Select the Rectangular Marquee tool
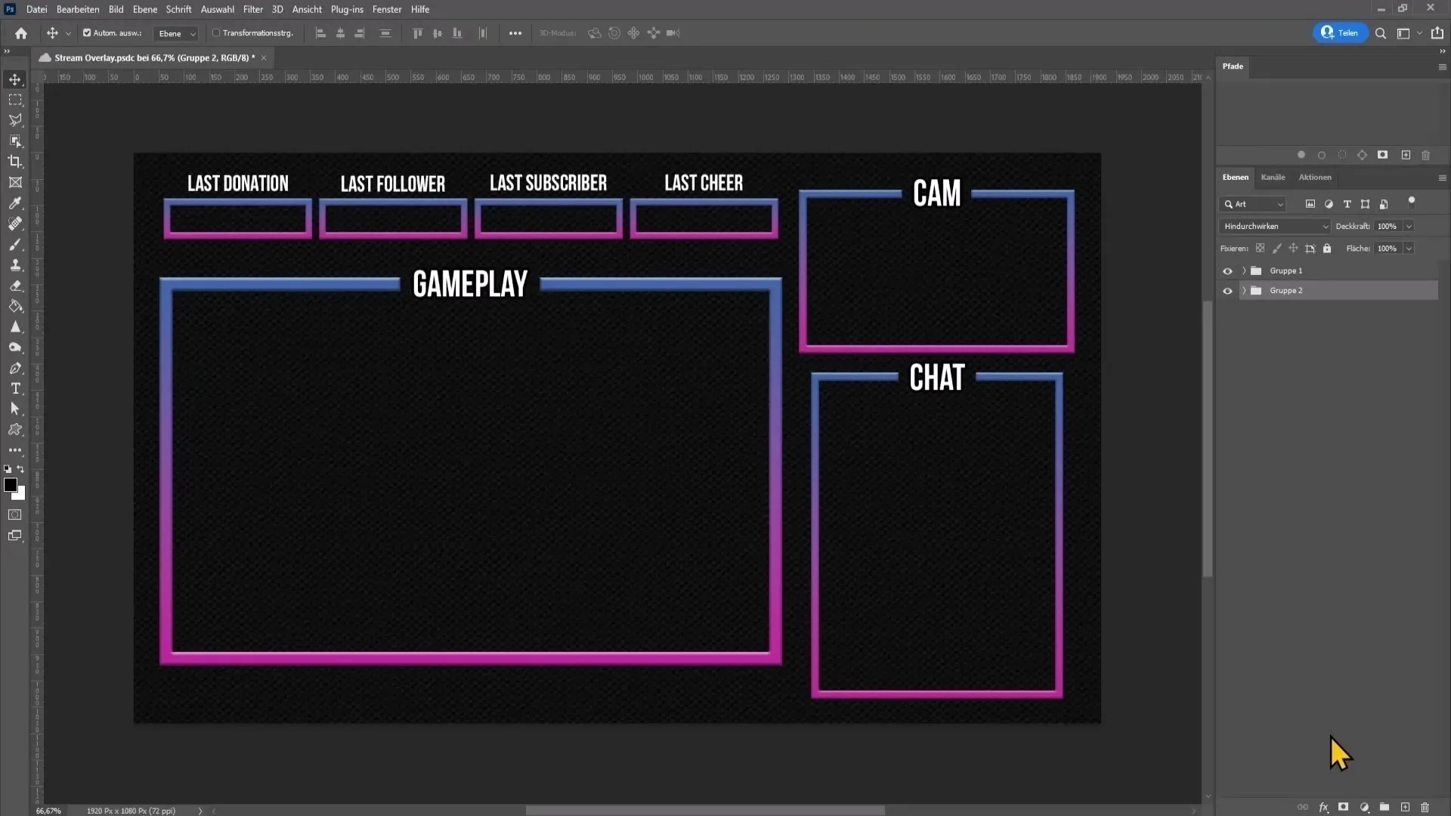Image resolution: width=1451 pixels, height=816 pixels. coord(15,100)
